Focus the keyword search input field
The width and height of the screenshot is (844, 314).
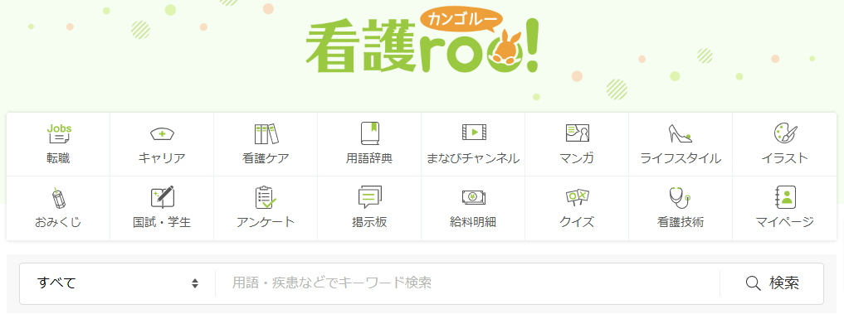pyautogui.click(x=467, y=283)
